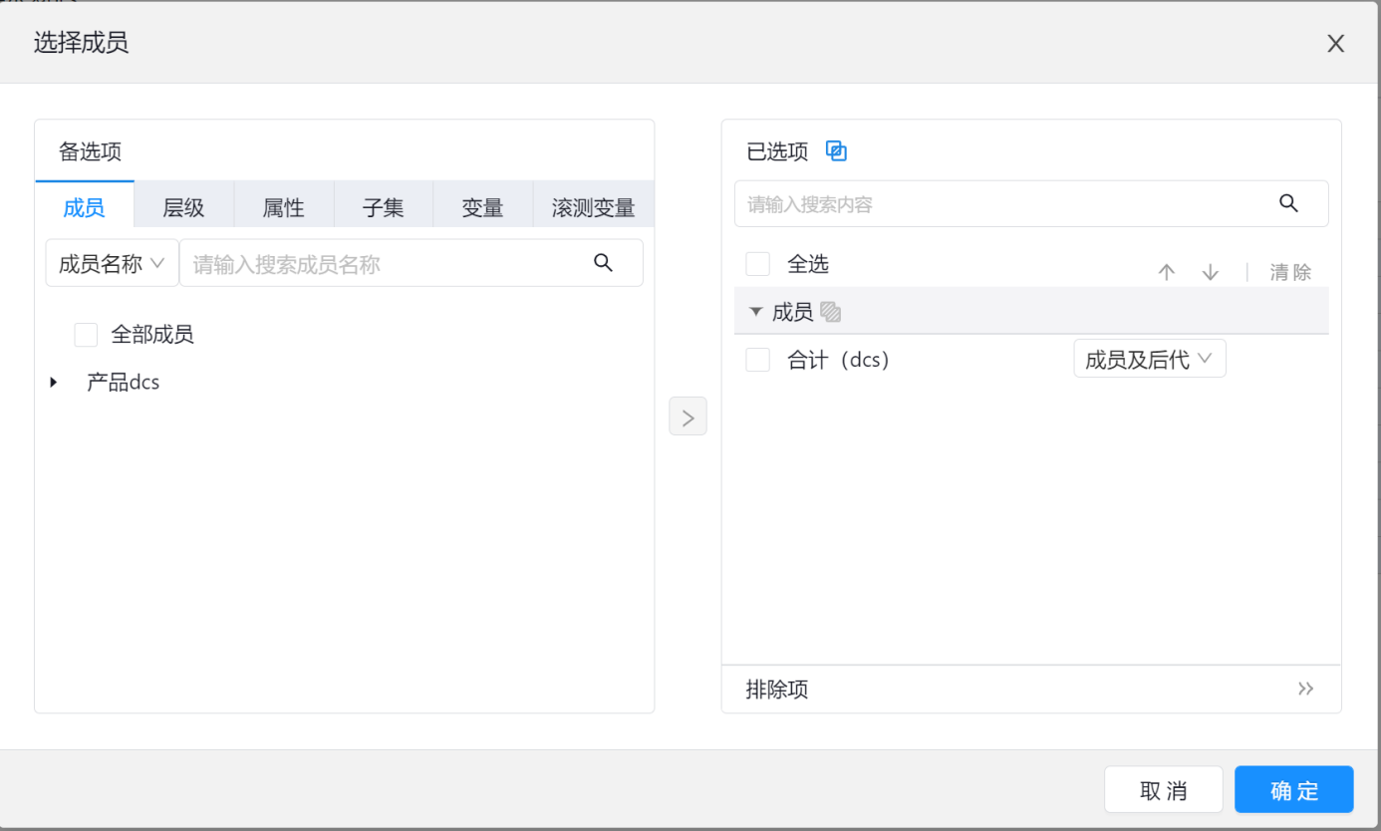
Task: Select the 合计（dcs）checkbox
Action: [x=758, y=360]
